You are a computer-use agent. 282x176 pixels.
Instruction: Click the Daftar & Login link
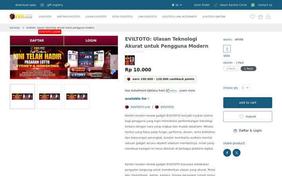(x=250, y=131)
